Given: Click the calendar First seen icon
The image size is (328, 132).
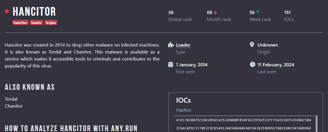Looking at the screenshot, I should pyautogui.click(x=171, y=65).
